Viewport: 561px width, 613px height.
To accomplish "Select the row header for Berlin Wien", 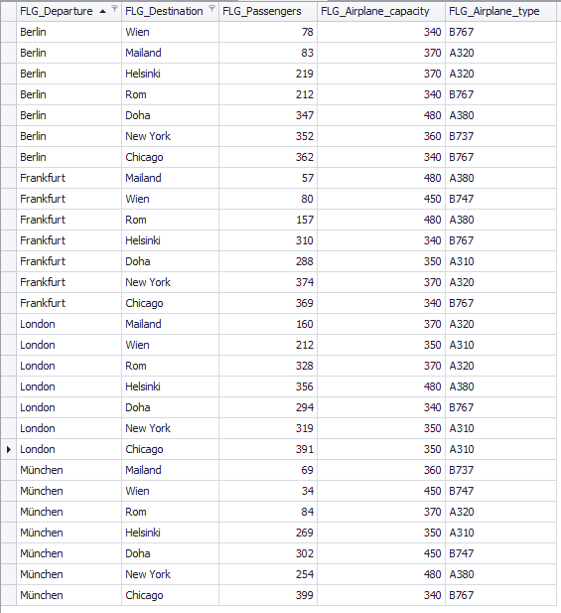I will coord(9,32).
